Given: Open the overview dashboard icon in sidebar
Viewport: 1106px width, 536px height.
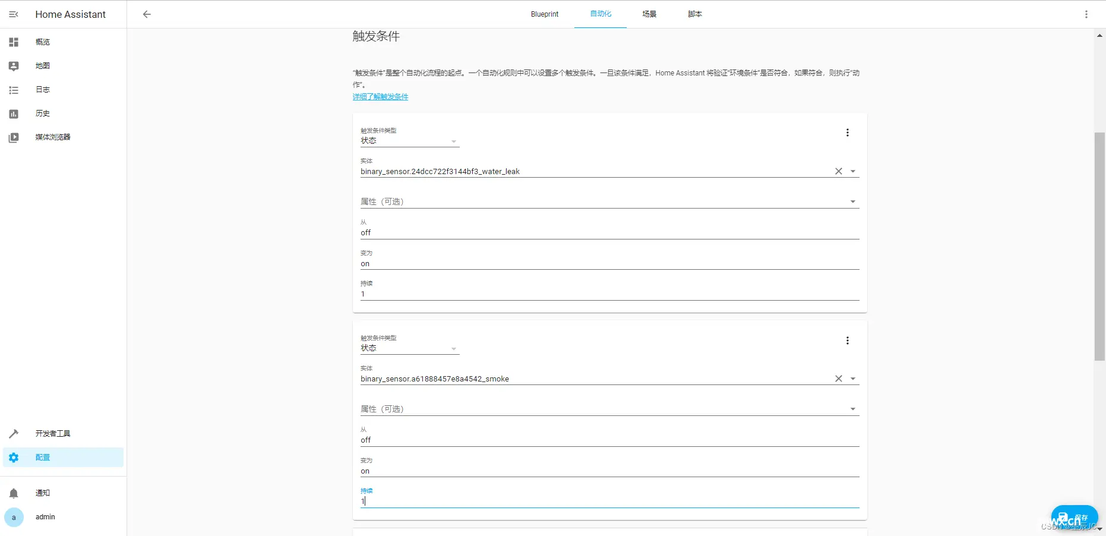Looking at the screenshot, I should tap(14, 42).
